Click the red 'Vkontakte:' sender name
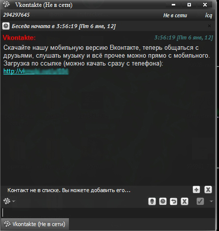 point(19,38)
